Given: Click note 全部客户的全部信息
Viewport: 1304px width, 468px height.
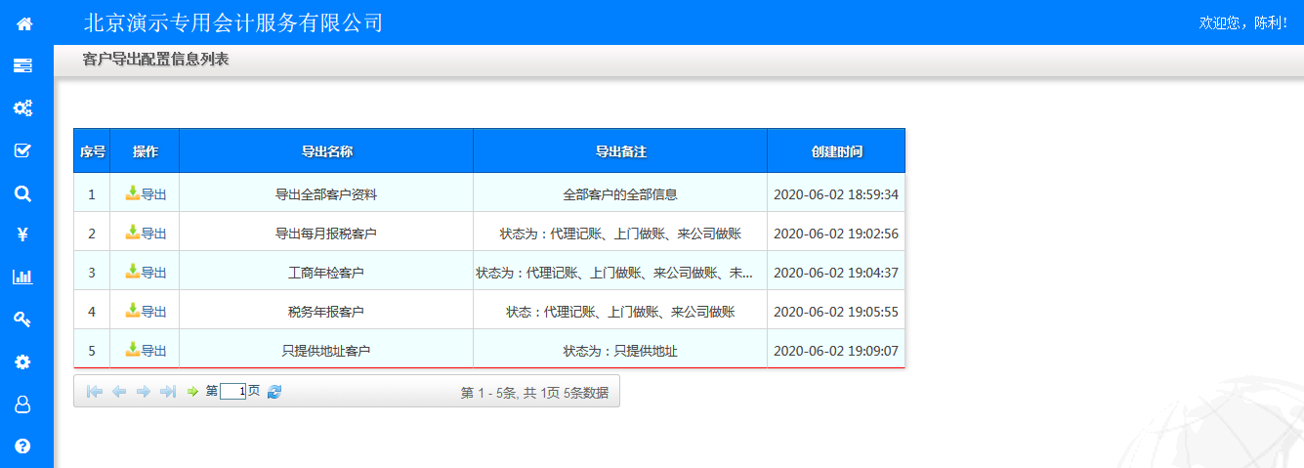Looking at the screenshot, I should pos(620,194).
